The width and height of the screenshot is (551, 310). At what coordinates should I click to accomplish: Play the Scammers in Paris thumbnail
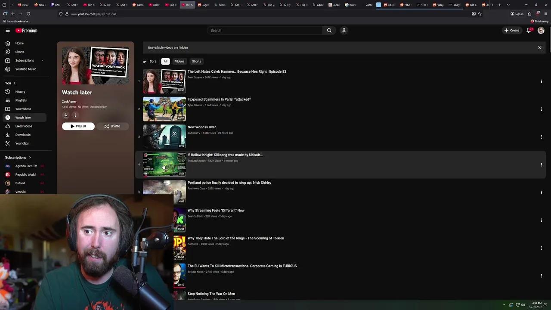tap(164, 109)
